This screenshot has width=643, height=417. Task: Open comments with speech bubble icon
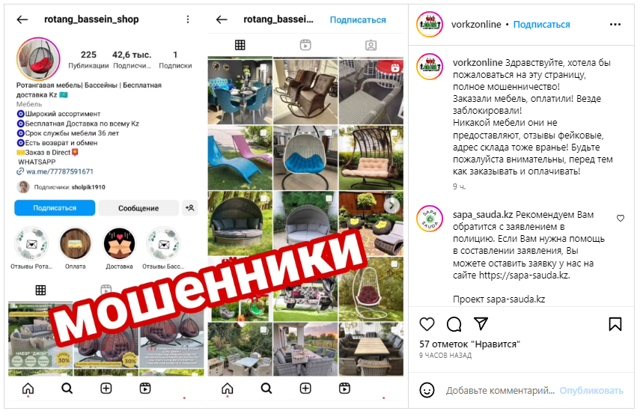(454, 324)
